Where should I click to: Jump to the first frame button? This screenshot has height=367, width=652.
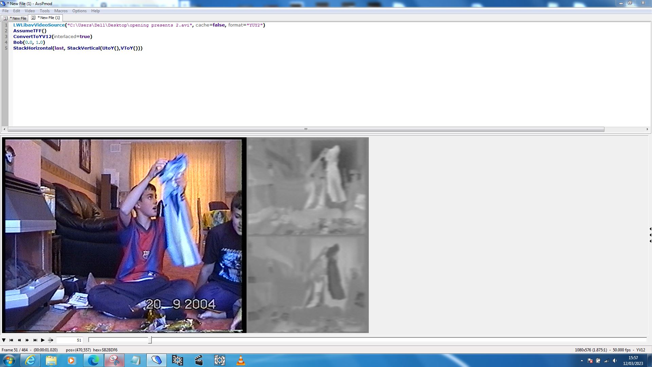11,340
